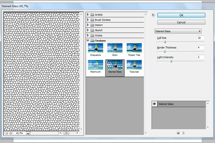Image resolution: width=215 pixels, height=143 pixels.
Task: Click the new effect layer icon
Action: [178, 133]
